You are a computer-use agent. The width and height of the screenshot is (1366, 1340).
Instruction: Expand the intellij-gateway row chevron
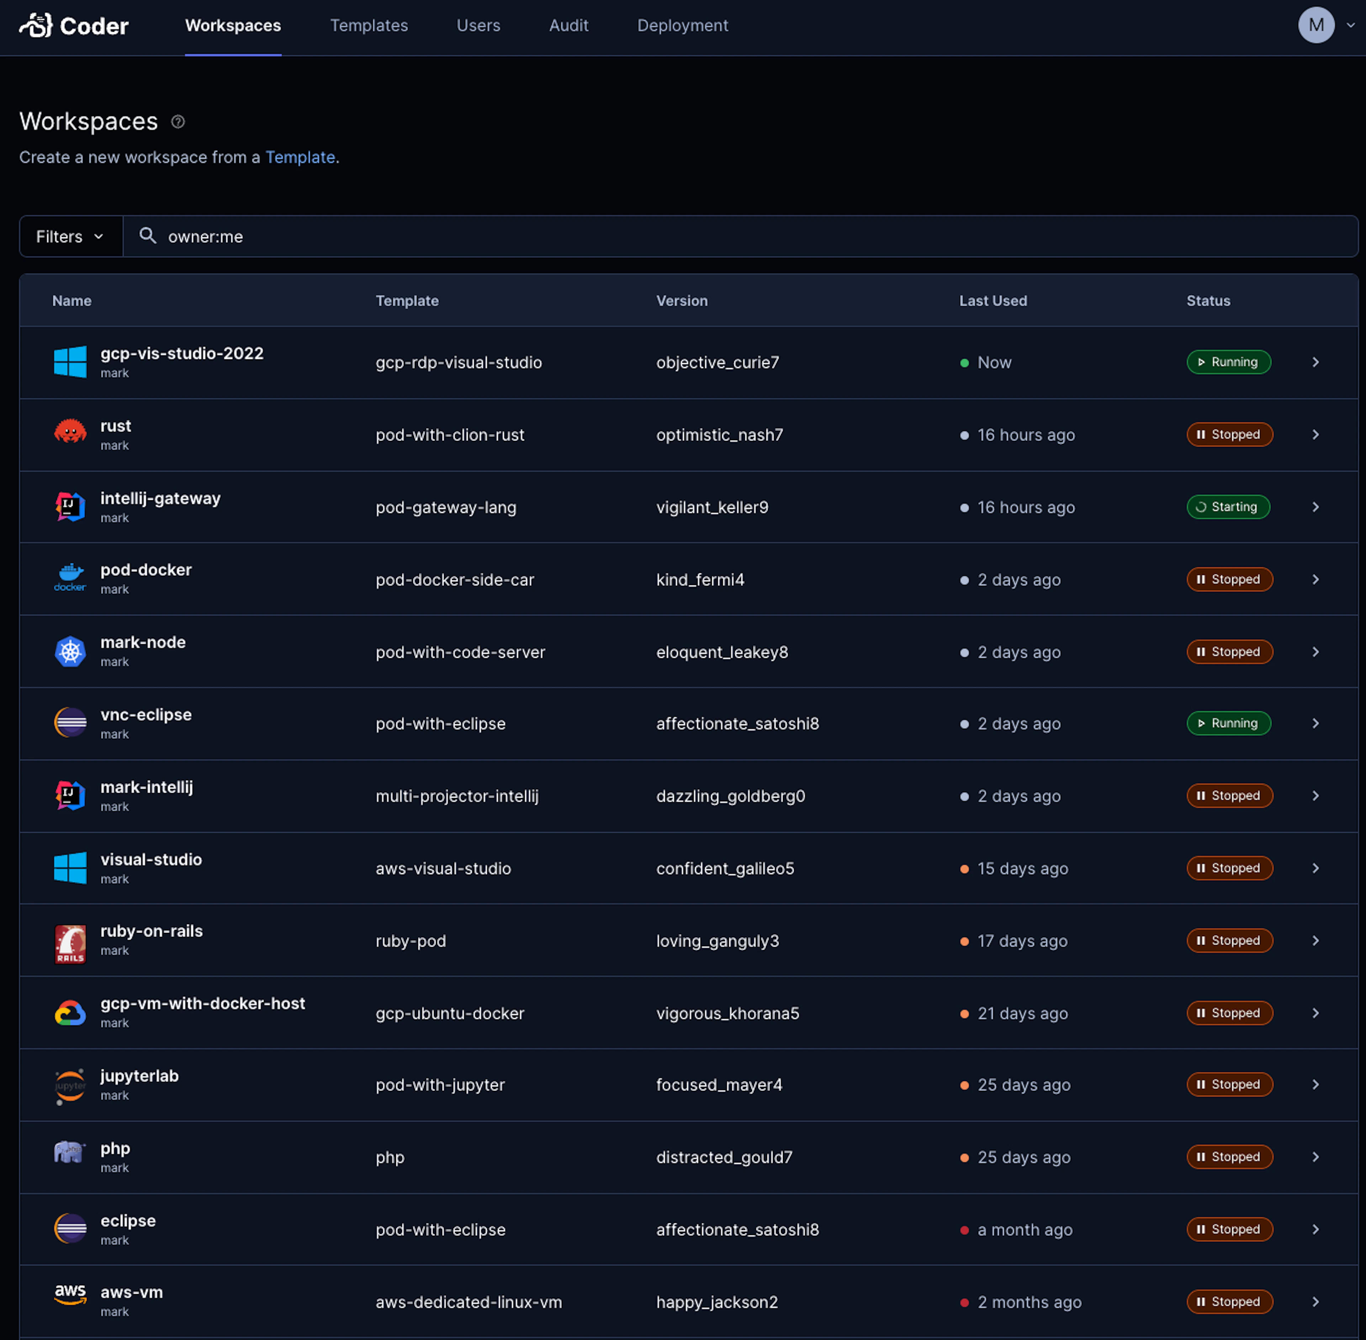click(x=1315, y=507)
